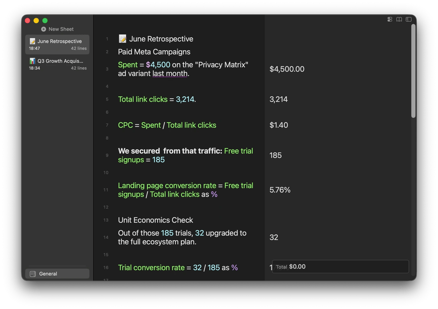Click the Unit Economics Check heading
438x309 pixels.
[155, 220]
